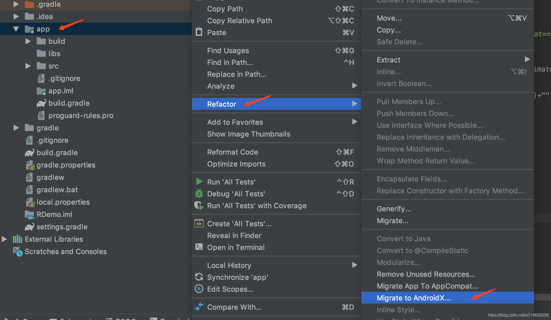The image size is (551, 320).
Task: Choose Find Usages menu item
Action: coord(276,50)
